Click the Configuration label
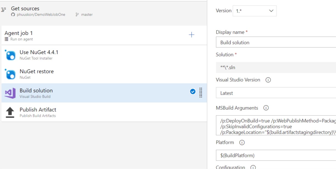This screenshot has width=336, height=169. 230,167
